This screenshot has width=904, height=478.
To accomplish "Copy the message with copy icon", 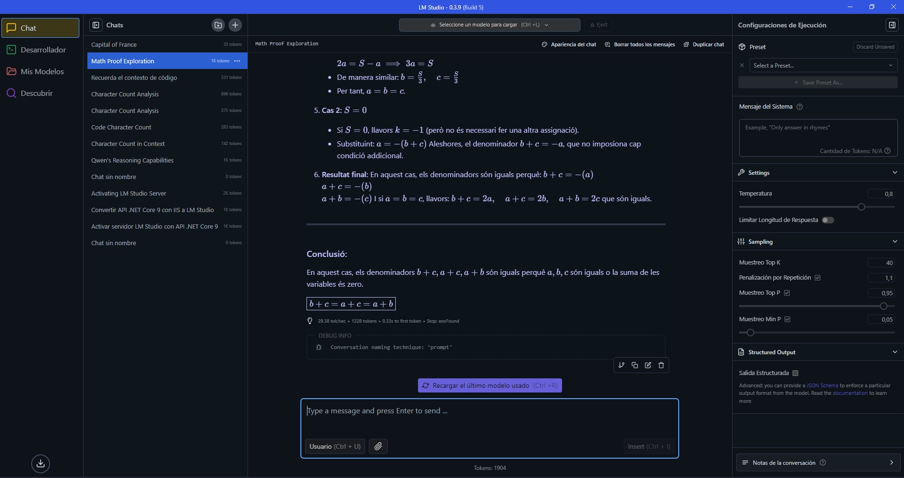I will (x=635, y=365).
